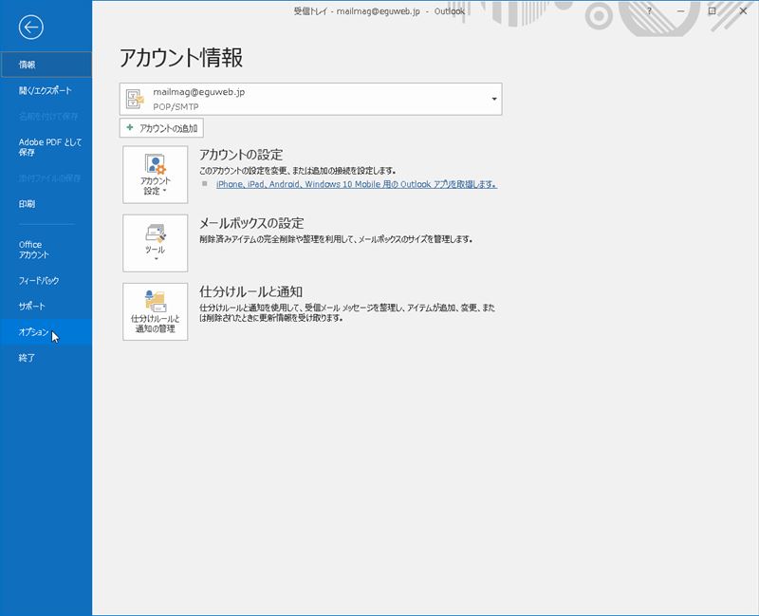Click the help question mark icon
This screenshot has width=759, height=616.
click(650, 10)
